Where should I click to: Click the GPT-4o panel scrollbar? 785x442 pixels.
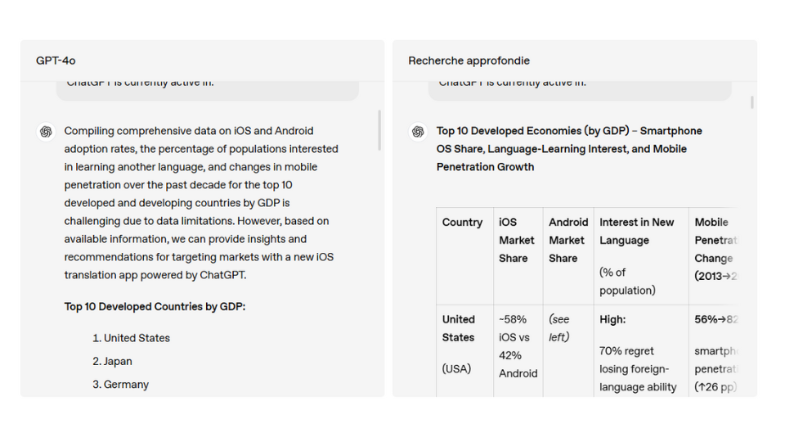[x=379, y=130]
